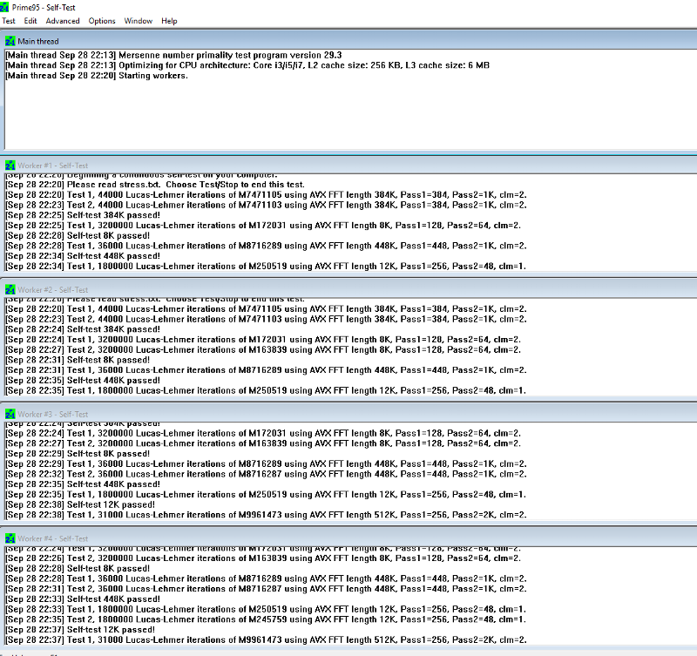
Task: Select Worker #2's 'Self-test 448K passed!' line
Action: 83,381
